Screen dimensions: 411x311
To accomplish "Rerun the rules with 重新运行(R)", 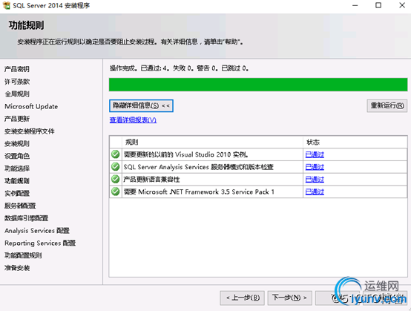I will 387,105.
